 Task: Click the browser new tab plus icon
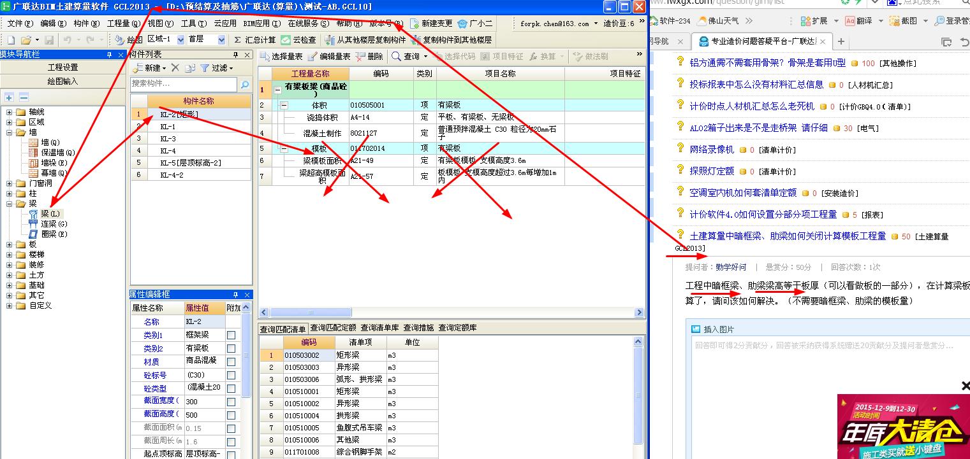[841, 41]
